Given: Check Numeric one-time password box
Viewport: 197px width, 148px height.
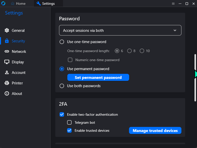Looking at the screenshot, I should click(70, 60).
